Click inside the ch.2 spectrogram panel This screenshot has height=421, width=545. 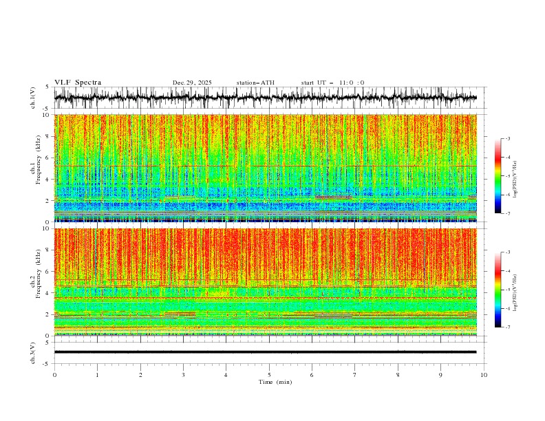tap(266, 282)
